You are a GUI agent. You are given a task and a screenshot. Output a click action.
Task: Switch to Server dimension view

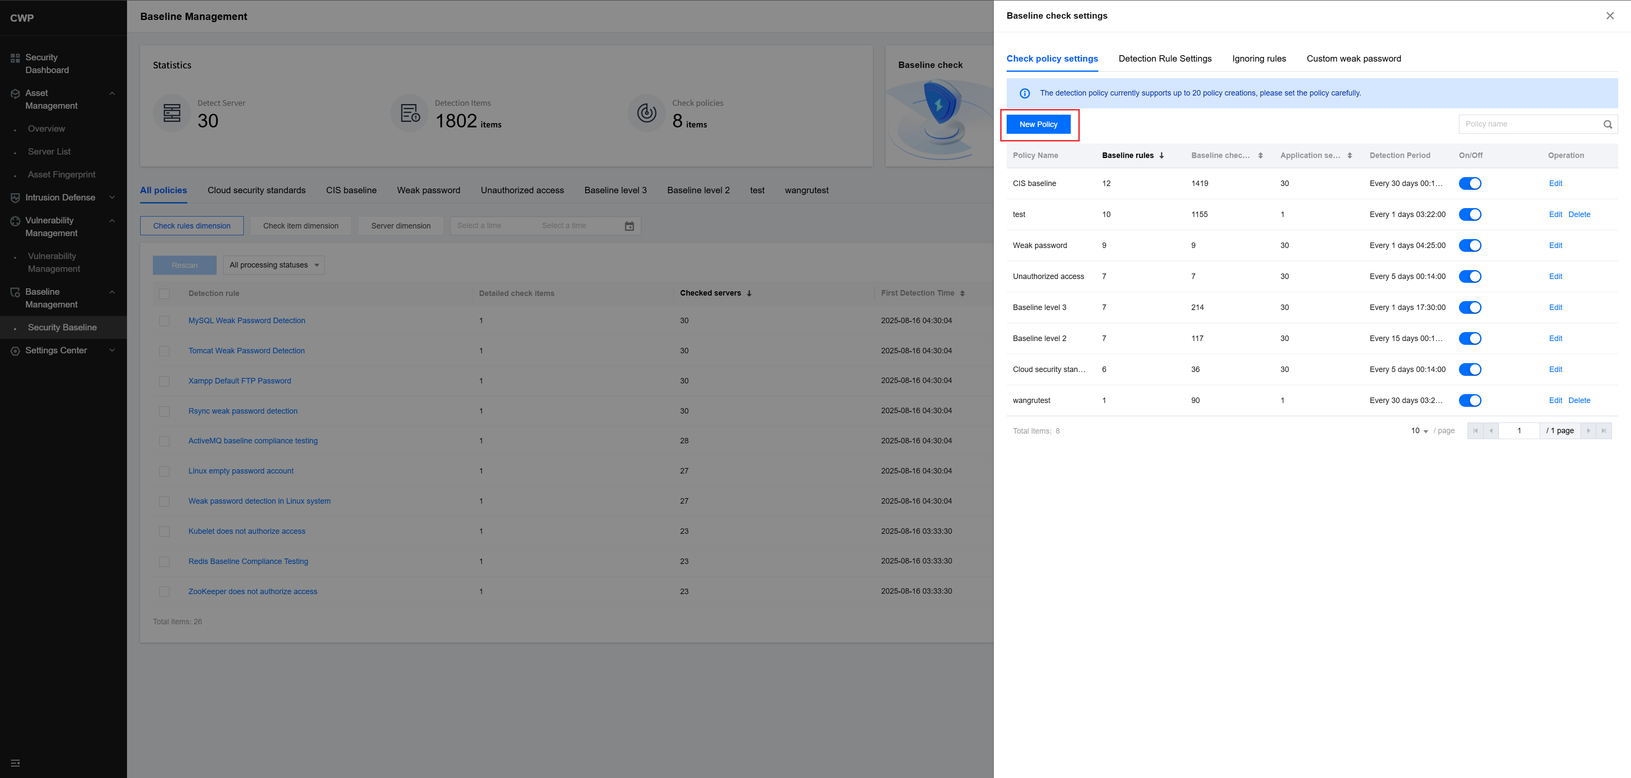401,226
